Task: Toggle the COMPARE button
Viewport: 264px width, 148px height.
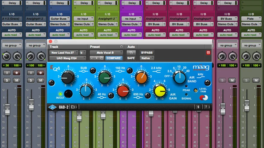Action: (x=114, y=58)
